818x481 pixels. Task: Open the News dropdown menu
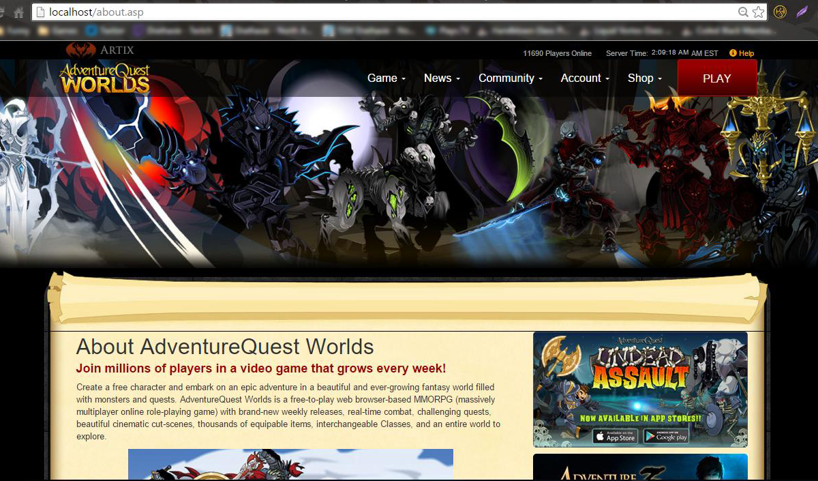point(442,78)
